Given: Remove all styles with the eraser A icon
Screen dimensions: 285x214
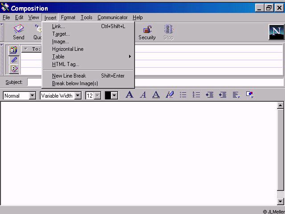Looking at the screenshot, I should pos(170,95).
